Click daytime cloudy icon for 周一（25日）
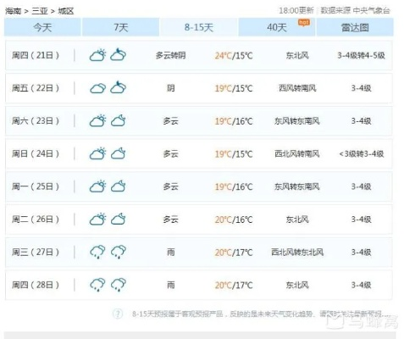 click(97, 186)
